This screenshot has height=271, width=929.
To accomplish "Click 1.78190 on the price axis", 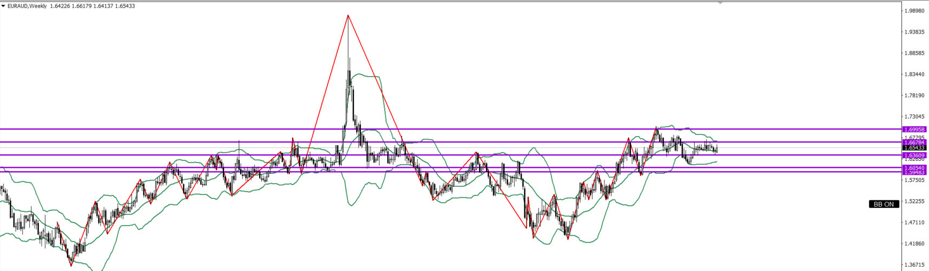I will coord(914,96).
